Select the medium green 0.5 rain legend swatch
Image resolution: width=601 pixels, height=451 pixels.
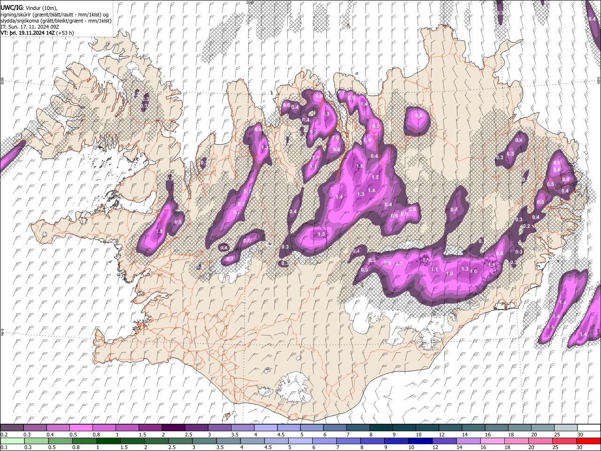(x=61, y=441)
